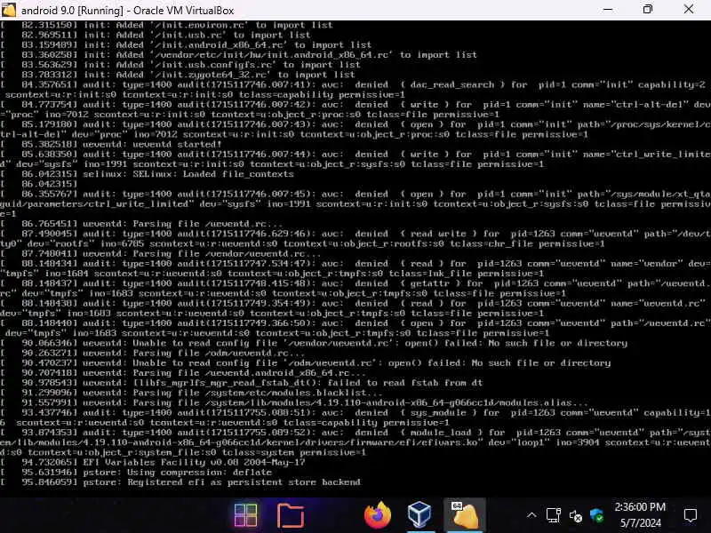The height and width of the screenshot is (533, 711).
Task: Click 'Registered efi as persistent store backend' line
Action: [180, 482]
